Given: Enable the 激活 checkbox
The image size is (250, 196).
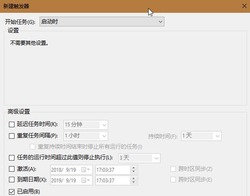Looking at the screenshot, I should (x=11, y=169).
